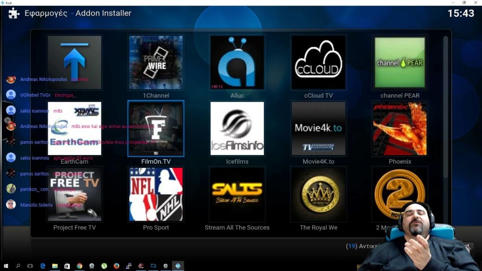The width and height of the screenshot is (482, 271).
Task: Open the Phoenix addon tile
Action: [400, 128]
